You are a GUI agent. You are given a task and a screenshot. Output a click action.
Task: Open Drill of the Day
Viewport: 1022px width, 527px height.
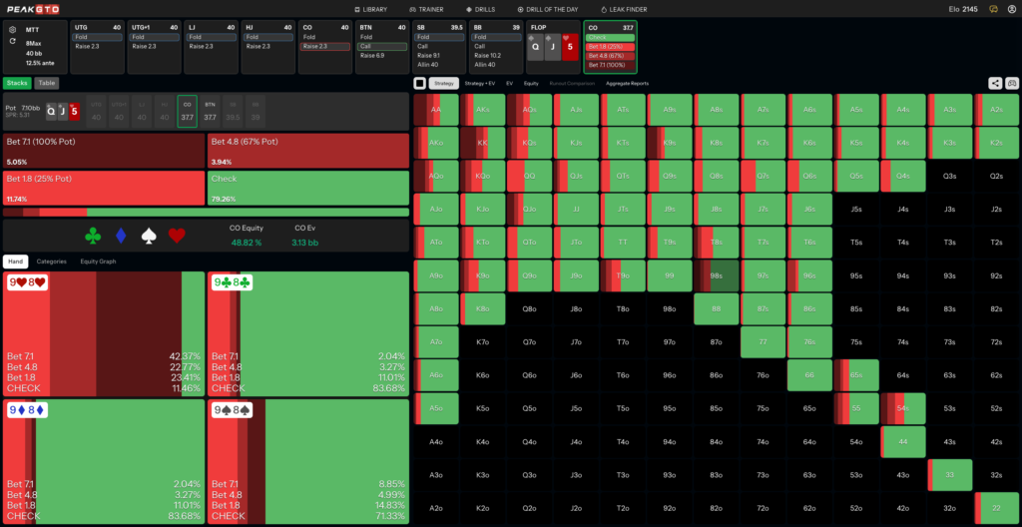coord(548,9)
